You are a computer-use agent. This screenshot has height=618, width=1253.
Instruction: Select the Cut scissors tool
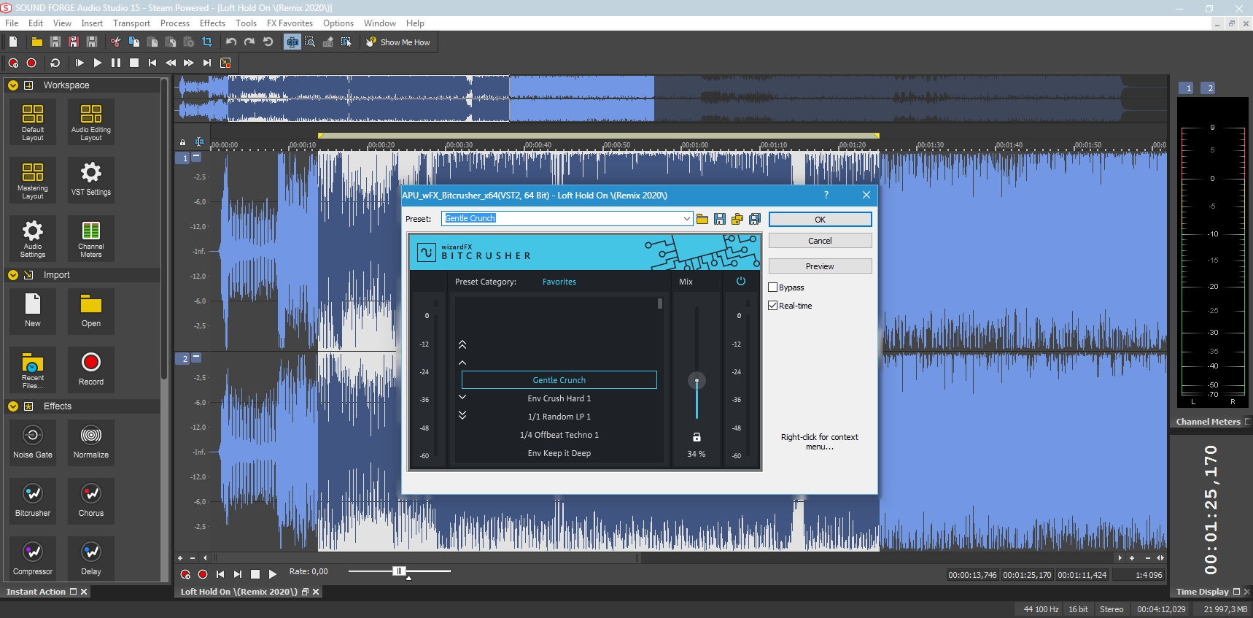115,42
